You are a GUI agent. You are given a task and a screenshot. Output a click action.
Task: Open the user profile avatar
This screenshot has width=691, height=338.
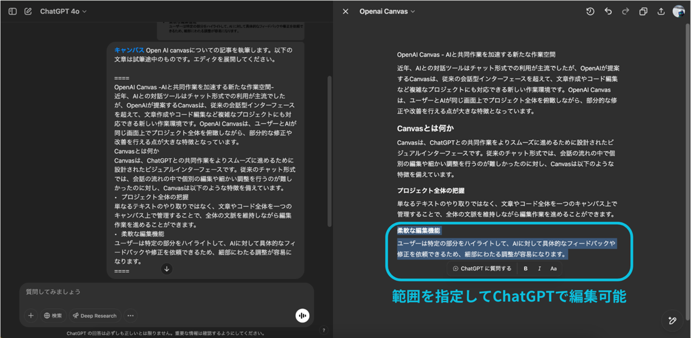click(x=678, y=11)
